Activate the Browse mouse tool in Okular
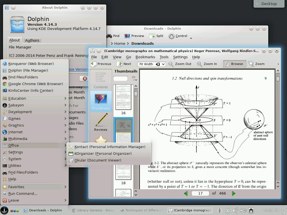This screenshot has height=215, width=287. pos(235,64)
